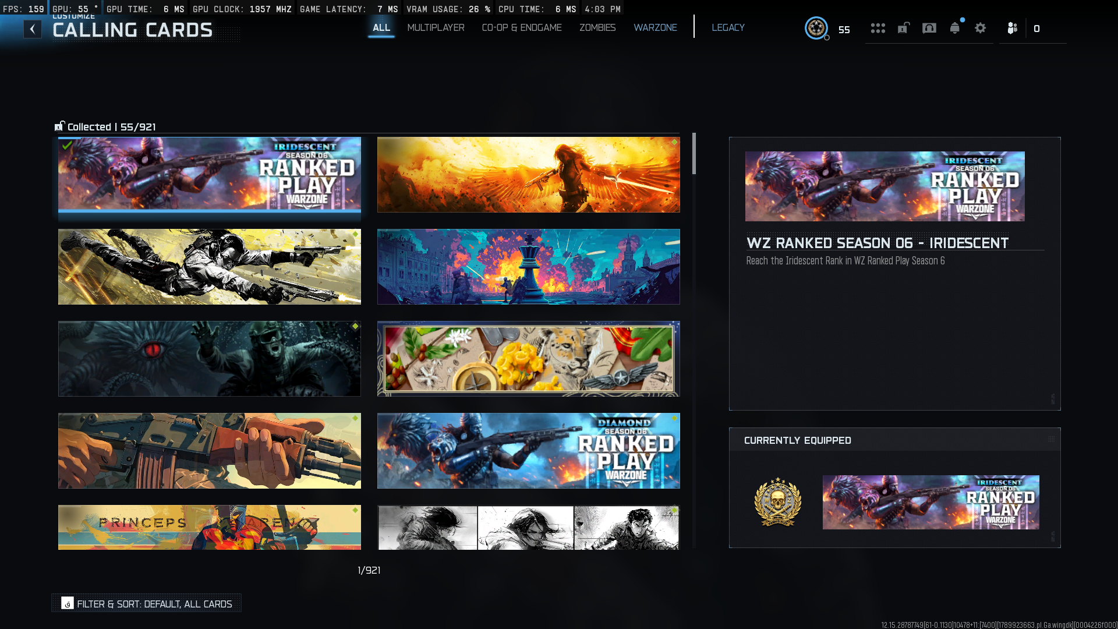1118x629 pixels.
Task: Select the hands holding rifle calling card
Action: point(210,451)
